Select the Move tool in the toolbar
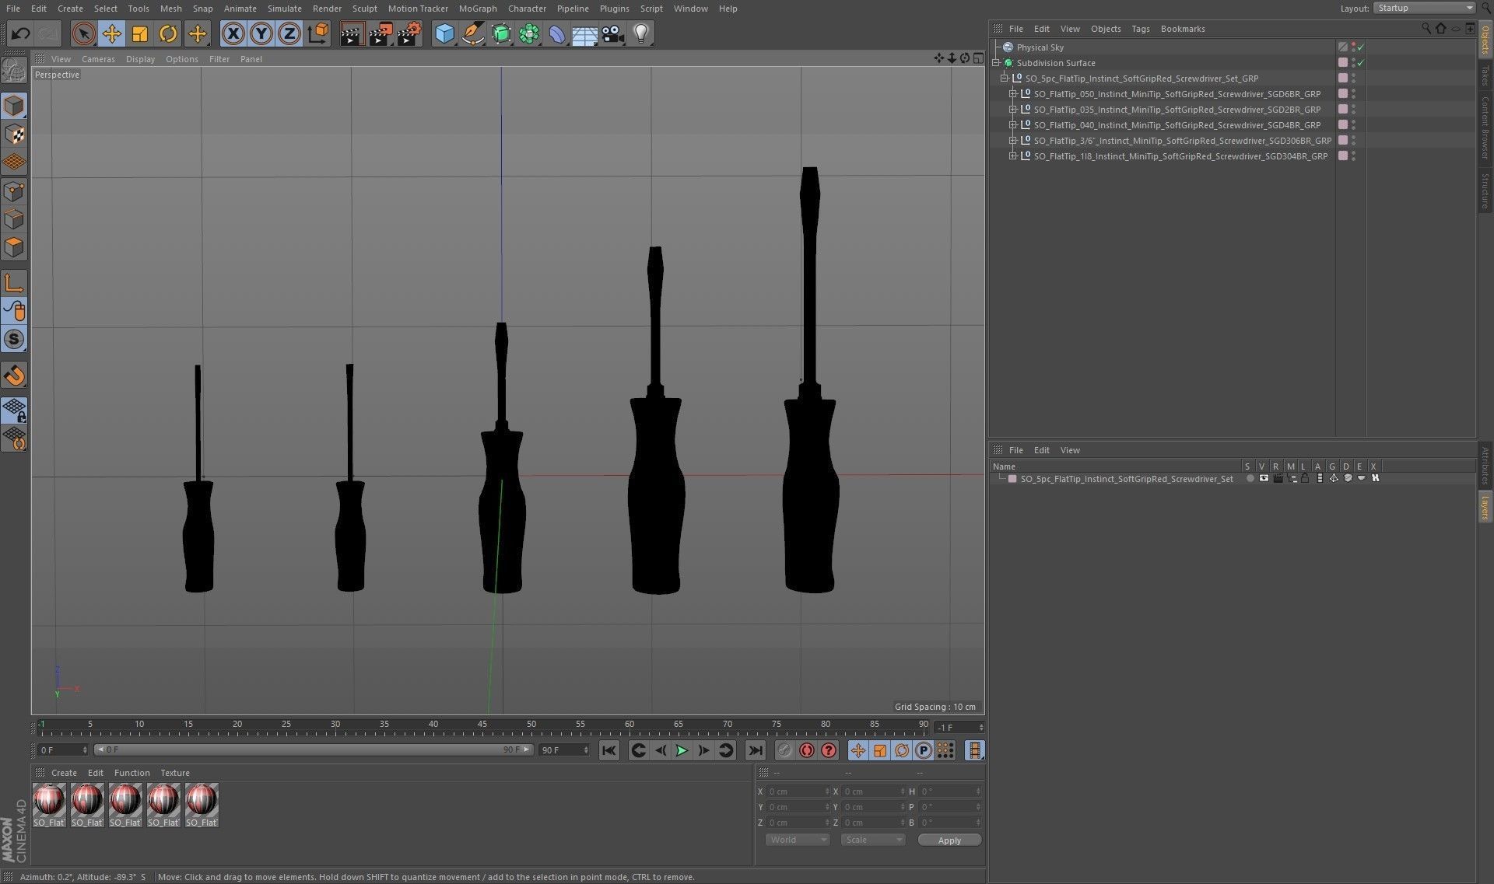 tap(112, 33)
